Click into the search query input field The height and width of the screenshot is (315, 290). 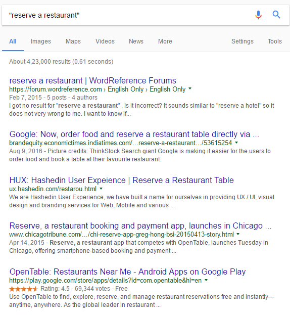point(128,15)
